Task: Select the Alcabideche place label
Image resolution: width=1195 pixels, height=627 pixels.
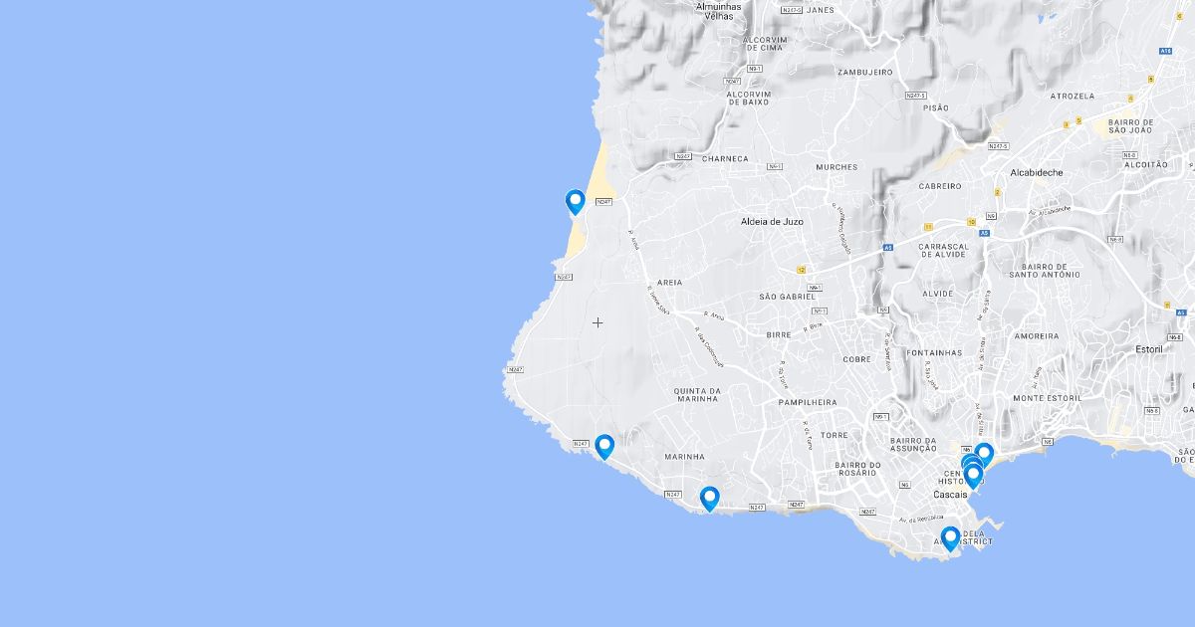Action: (x=1037, y=172)
